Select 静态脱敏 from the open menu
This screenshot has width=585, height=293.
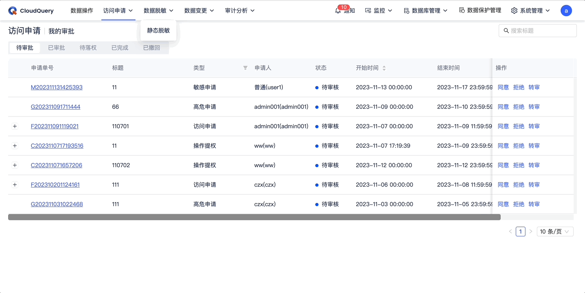158,30
